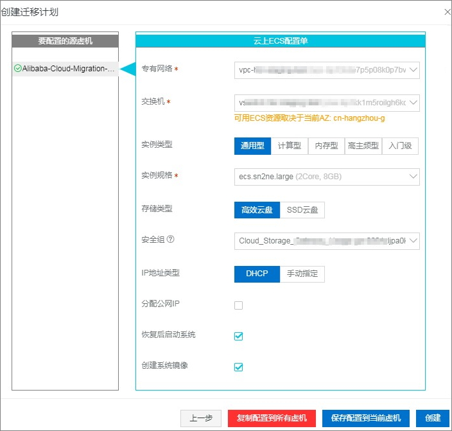Screen dimensions: 452x431
Task: Select the 内存型 instance type
Action: [x=326, y=146]
